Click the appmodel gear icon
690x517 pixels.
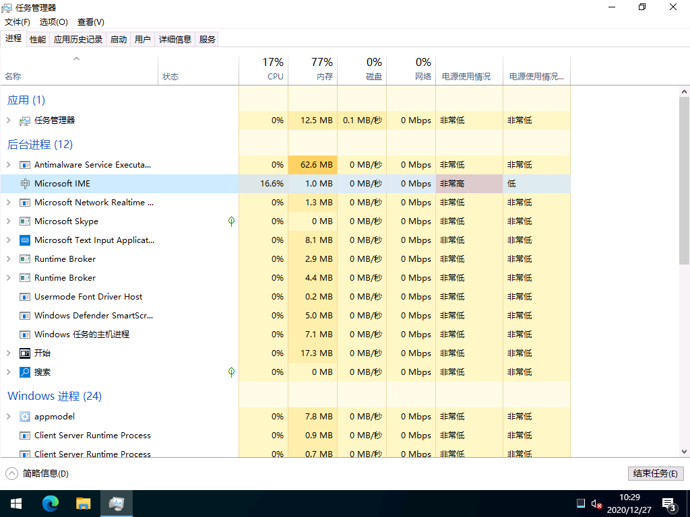click(x=25, y=416)
